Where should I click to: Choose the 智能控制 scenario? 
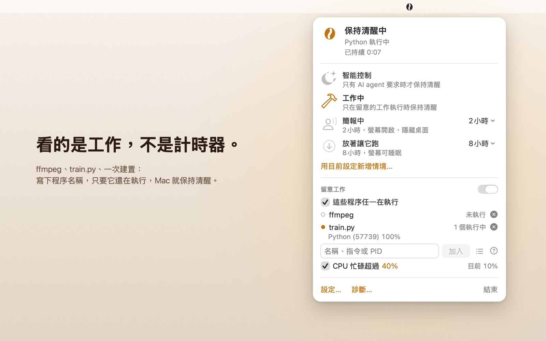click(x=409, y=79)
